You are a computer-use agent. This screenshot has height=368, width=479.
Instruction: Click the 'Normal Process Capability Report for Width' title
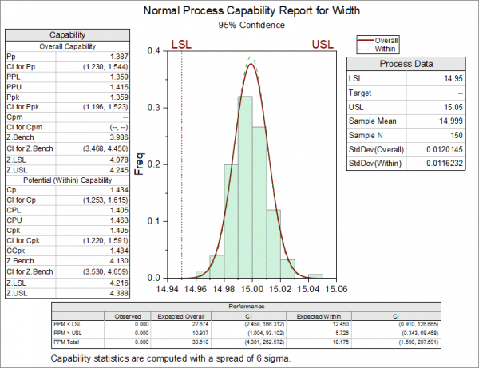(x=251, y=10)
